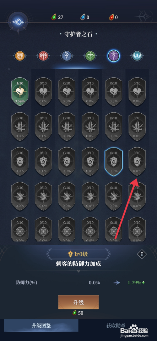Tap the green gem currency showing 27

pyautogui.click(x=57, y=17)
